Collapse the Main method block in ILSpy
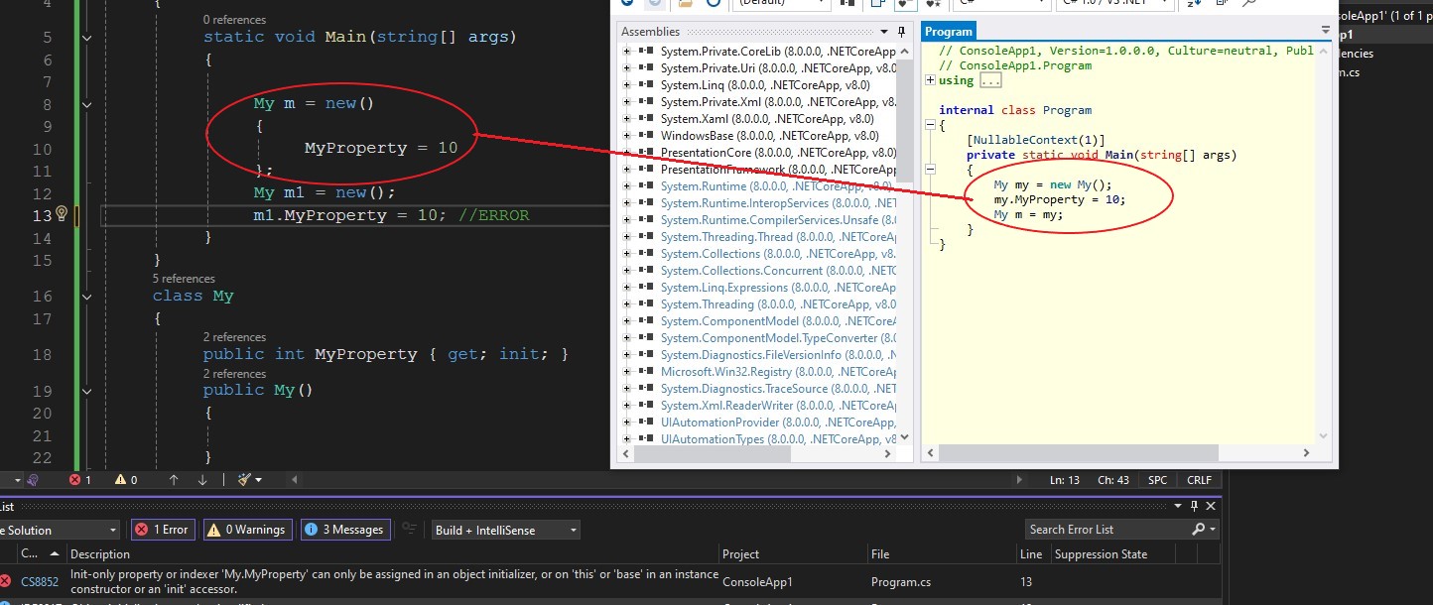The height and width of the screenshot is (605, 1433). (x=929, y=170)
